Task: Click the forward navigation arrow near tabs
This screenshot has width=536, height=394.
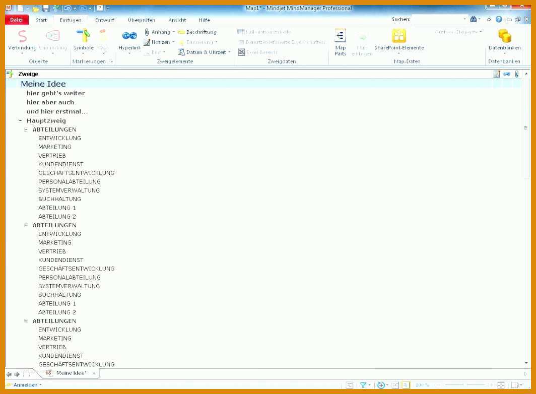Action: [17, 374]
